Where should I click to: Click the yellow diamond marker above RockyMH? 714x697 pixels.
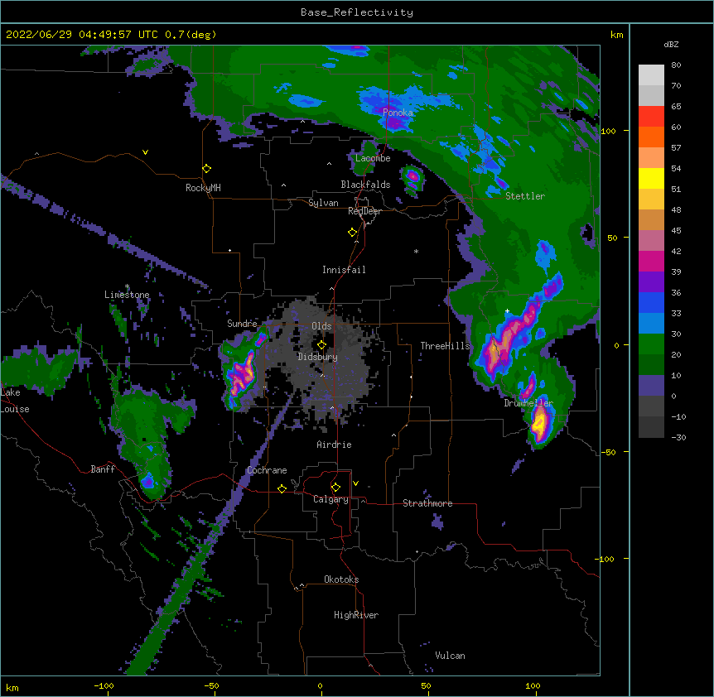[207, 169]
